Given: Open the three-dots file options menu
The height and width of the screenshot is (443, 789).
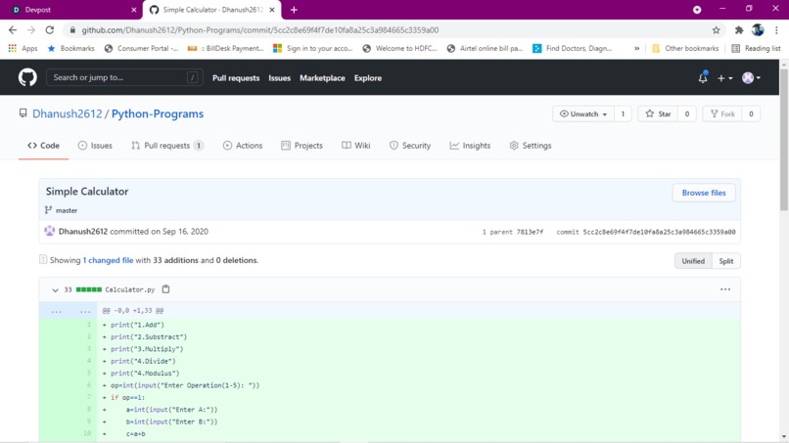Looking at the screenshot, I should click(724, 289).
